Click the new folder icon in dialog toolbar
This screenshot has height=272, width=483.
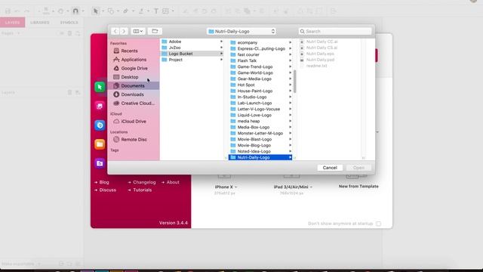[155, 31]
